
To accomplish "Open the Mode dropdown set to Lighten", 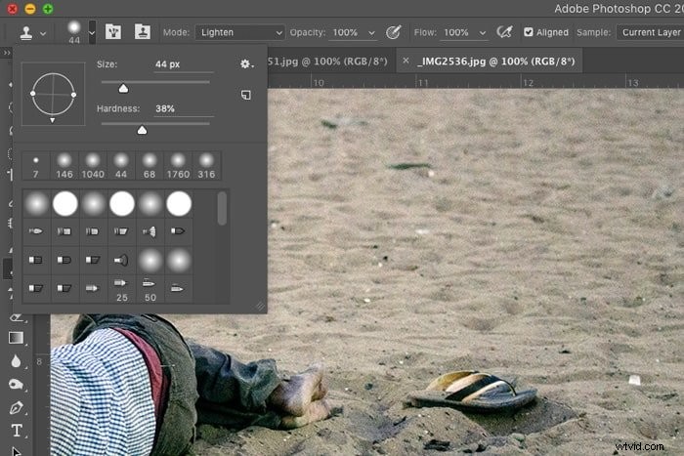I will (x=240, y=32).
